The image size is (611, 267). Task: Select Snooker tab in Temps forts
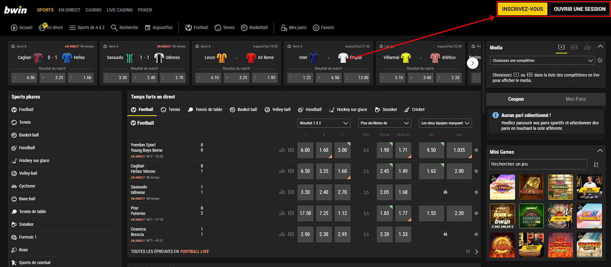[386, 109]
